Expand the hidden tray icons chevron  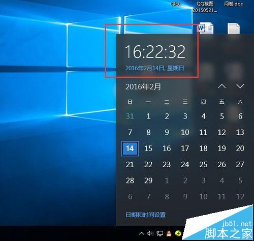point(141,233)
